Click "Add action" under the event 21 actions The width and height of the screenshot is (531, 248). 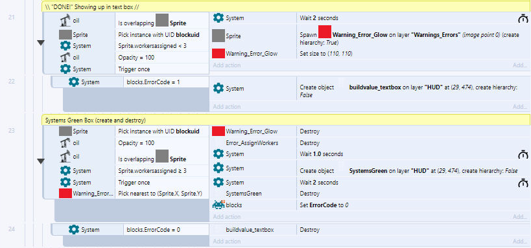[x=226, y=65]
